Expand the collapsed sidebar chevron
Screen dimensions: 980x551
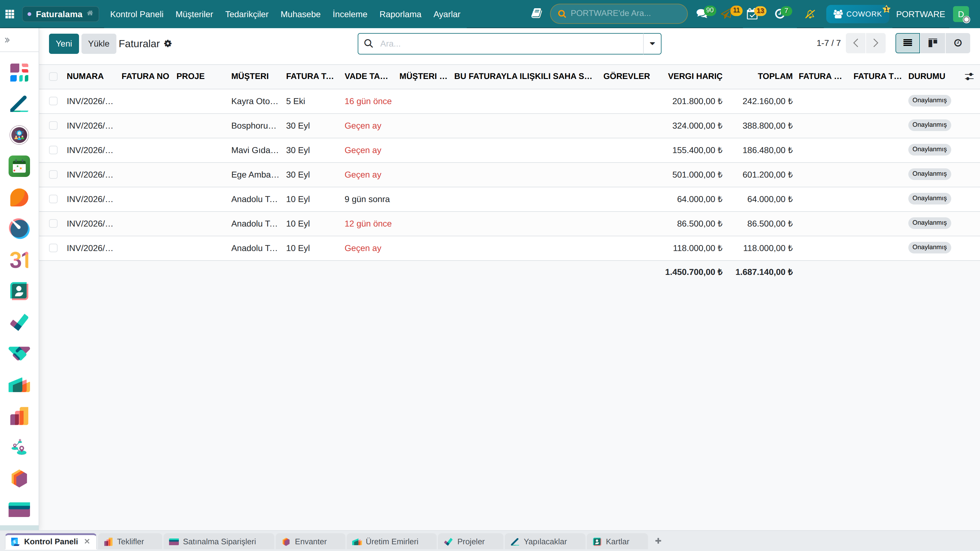[x=7, y=40]
